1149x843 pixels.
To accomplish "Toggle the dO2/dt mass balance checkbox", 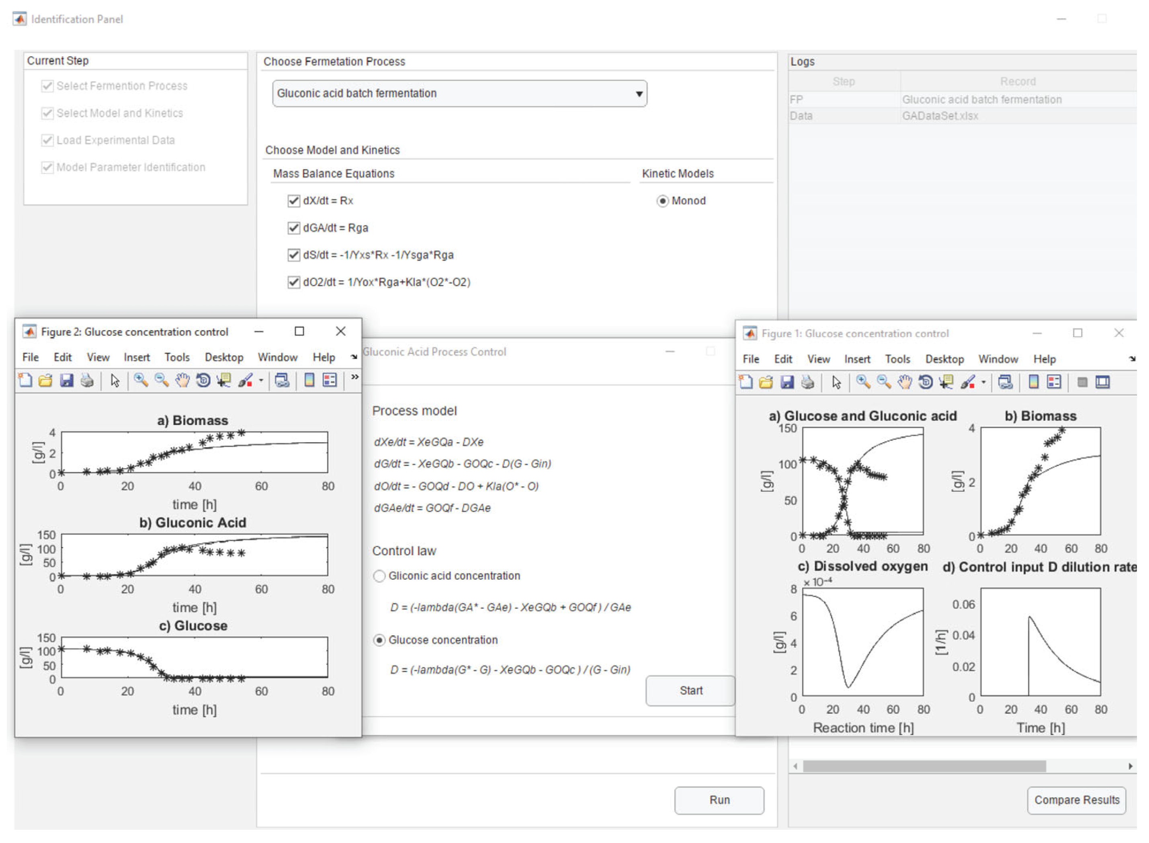I will pyautogui.click(x=294, y=283).
